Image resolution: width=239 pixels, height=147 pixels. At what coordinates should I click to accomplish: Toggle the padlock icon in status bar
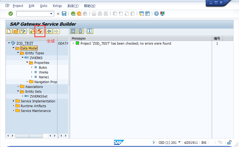[229, 142]
